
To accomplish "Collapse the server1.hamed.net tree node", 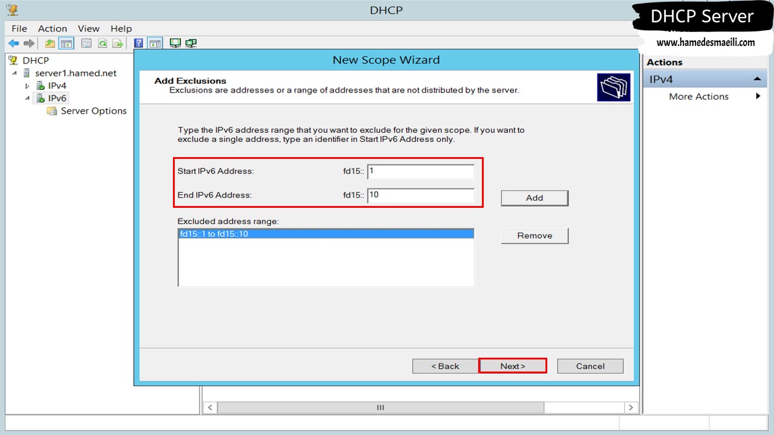I will click(15, 73).
